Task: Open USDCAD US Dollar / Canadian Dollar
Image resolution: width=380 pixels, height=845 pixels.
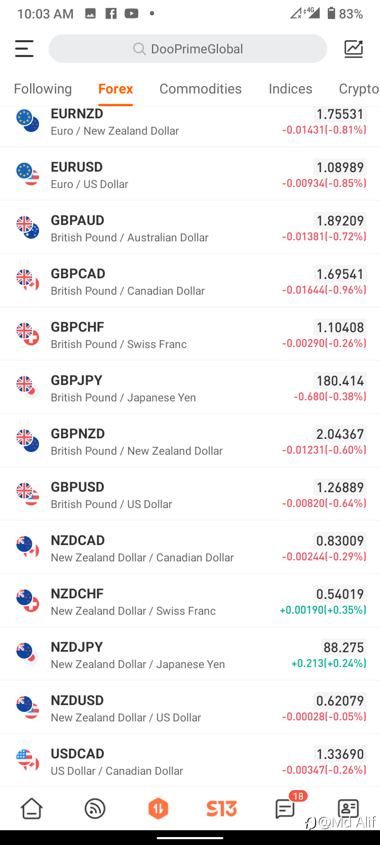Action: tap(190, 761)
